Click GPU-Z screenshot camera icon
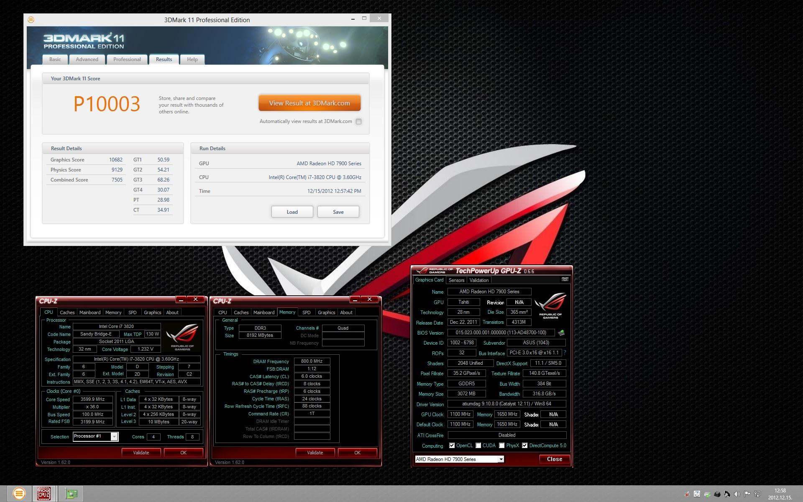 click(565, 279)
